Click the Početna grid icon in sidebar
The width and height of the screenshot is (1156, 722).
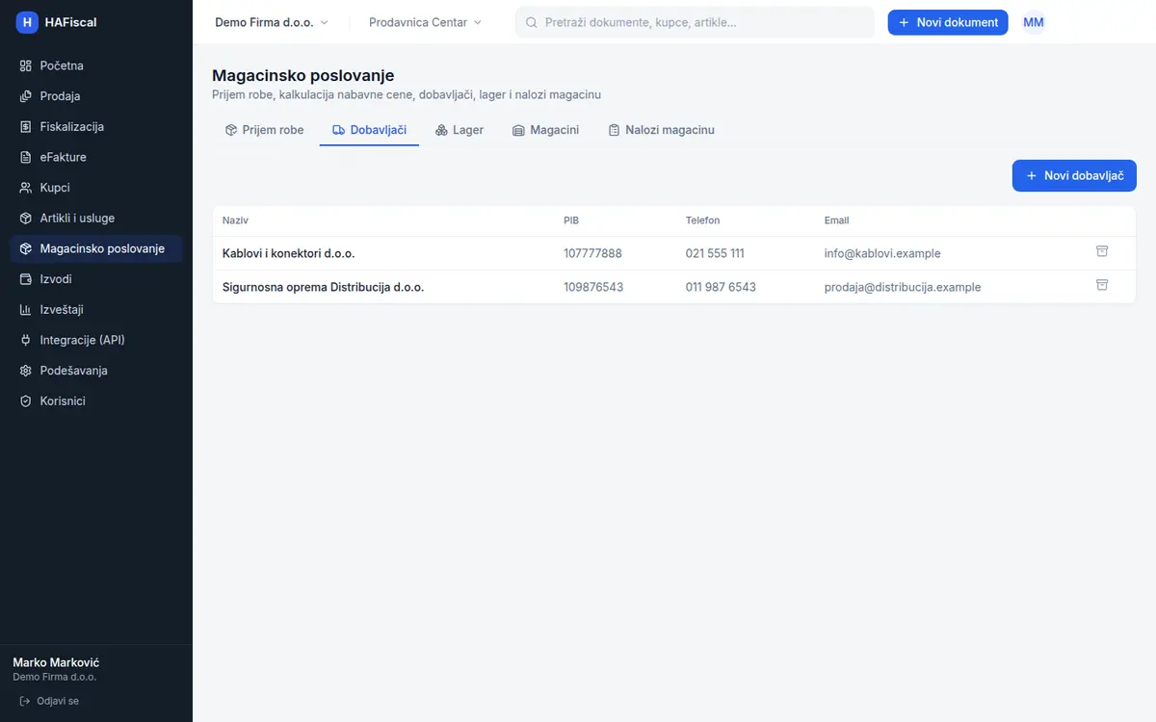click(x=26, y=65)
